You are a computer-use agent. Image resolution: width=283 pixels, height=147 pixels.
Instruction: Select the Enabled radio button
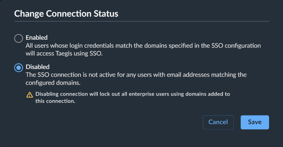(19, 38)
